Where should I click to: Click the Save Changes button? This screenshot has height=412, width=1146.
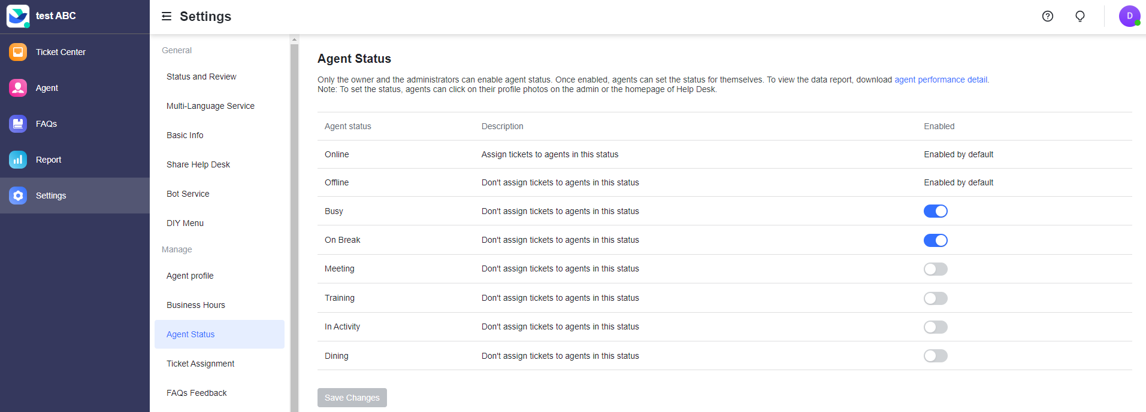pos(352,398)
